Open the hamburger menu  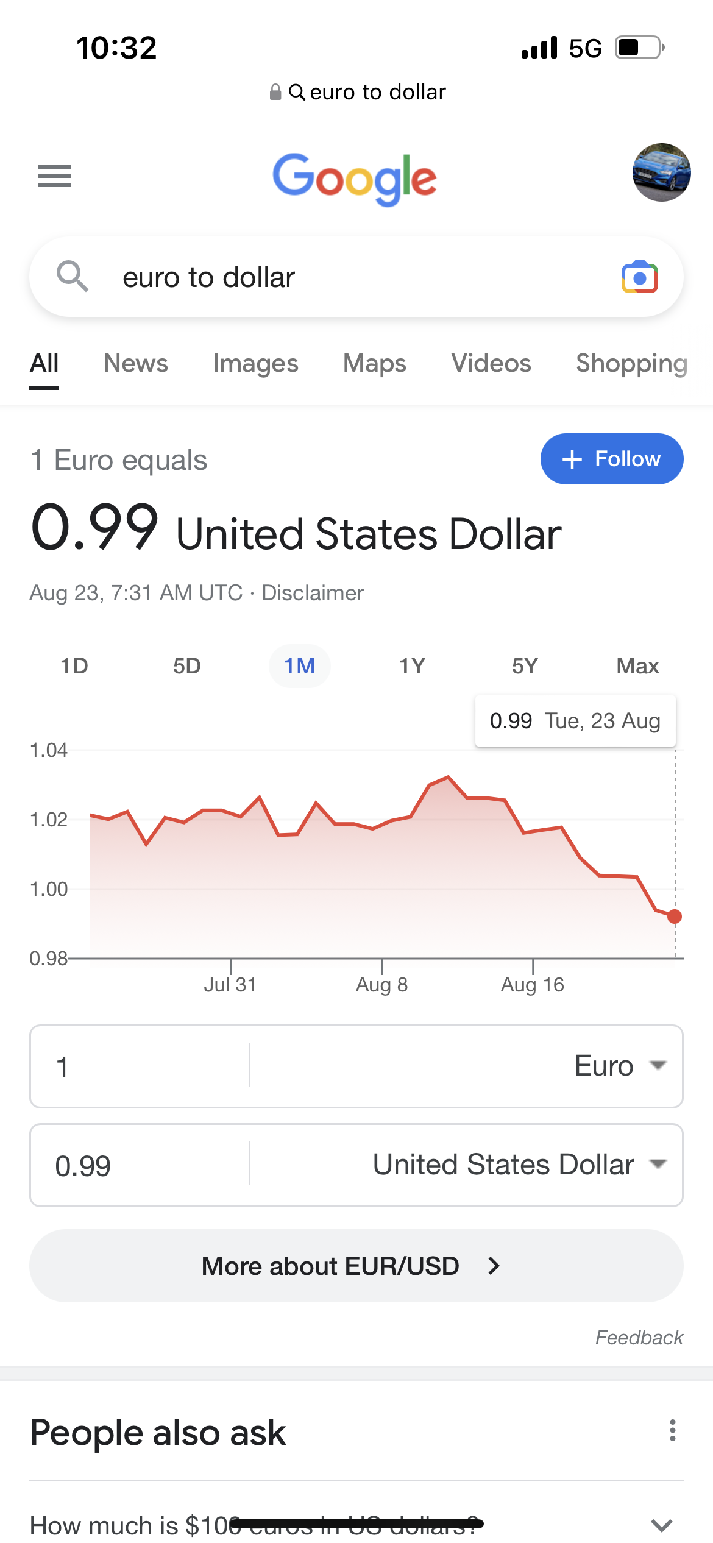[55, 176]
